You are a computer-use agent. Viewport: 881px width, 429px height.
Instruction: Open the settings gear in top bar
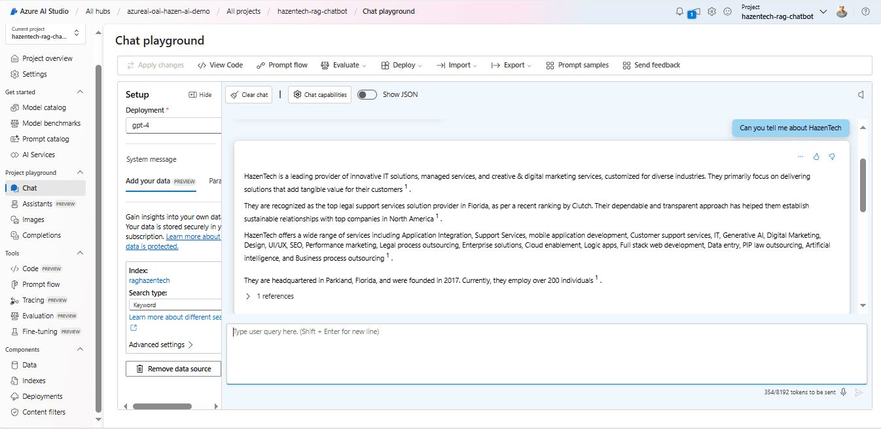click(x=711, y=12)
